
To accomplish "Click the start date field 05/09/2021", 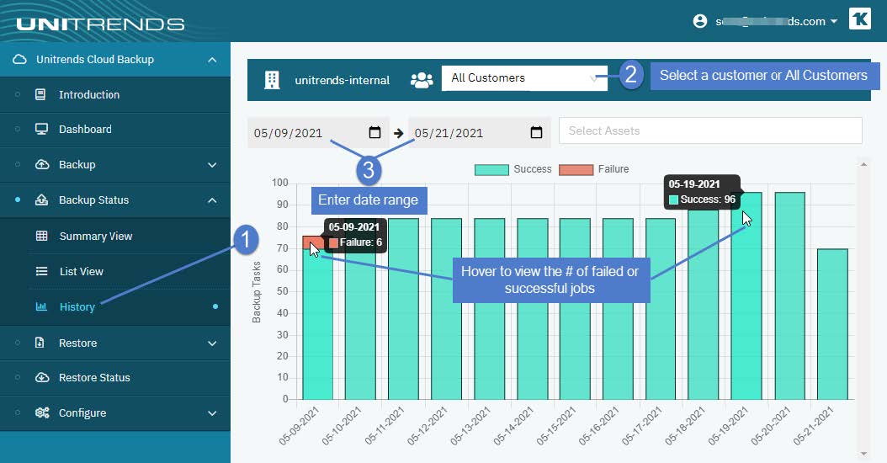I will [318, 132].
